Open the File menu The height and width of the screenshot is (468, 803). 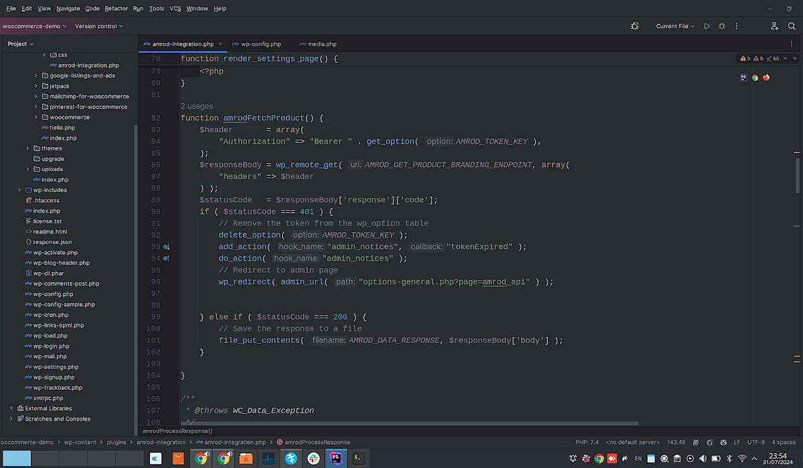coord(11,9)
